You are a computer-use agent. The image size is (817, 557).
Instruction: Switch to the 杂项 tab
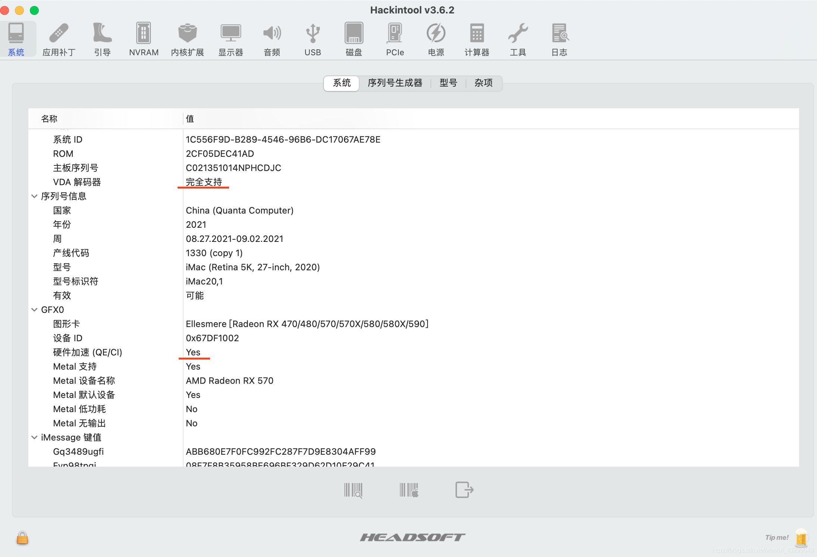[483, 83]
